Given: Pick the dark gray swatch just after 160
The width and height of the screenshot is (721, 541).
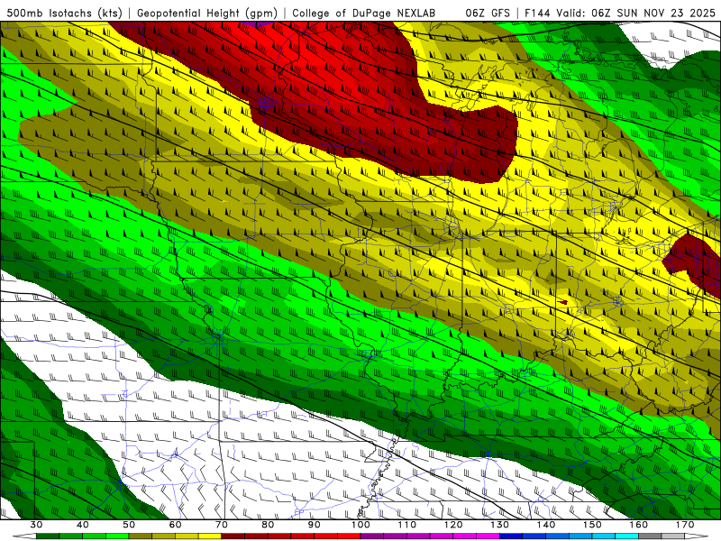Looking at the screenshot, I should point(650,536).
